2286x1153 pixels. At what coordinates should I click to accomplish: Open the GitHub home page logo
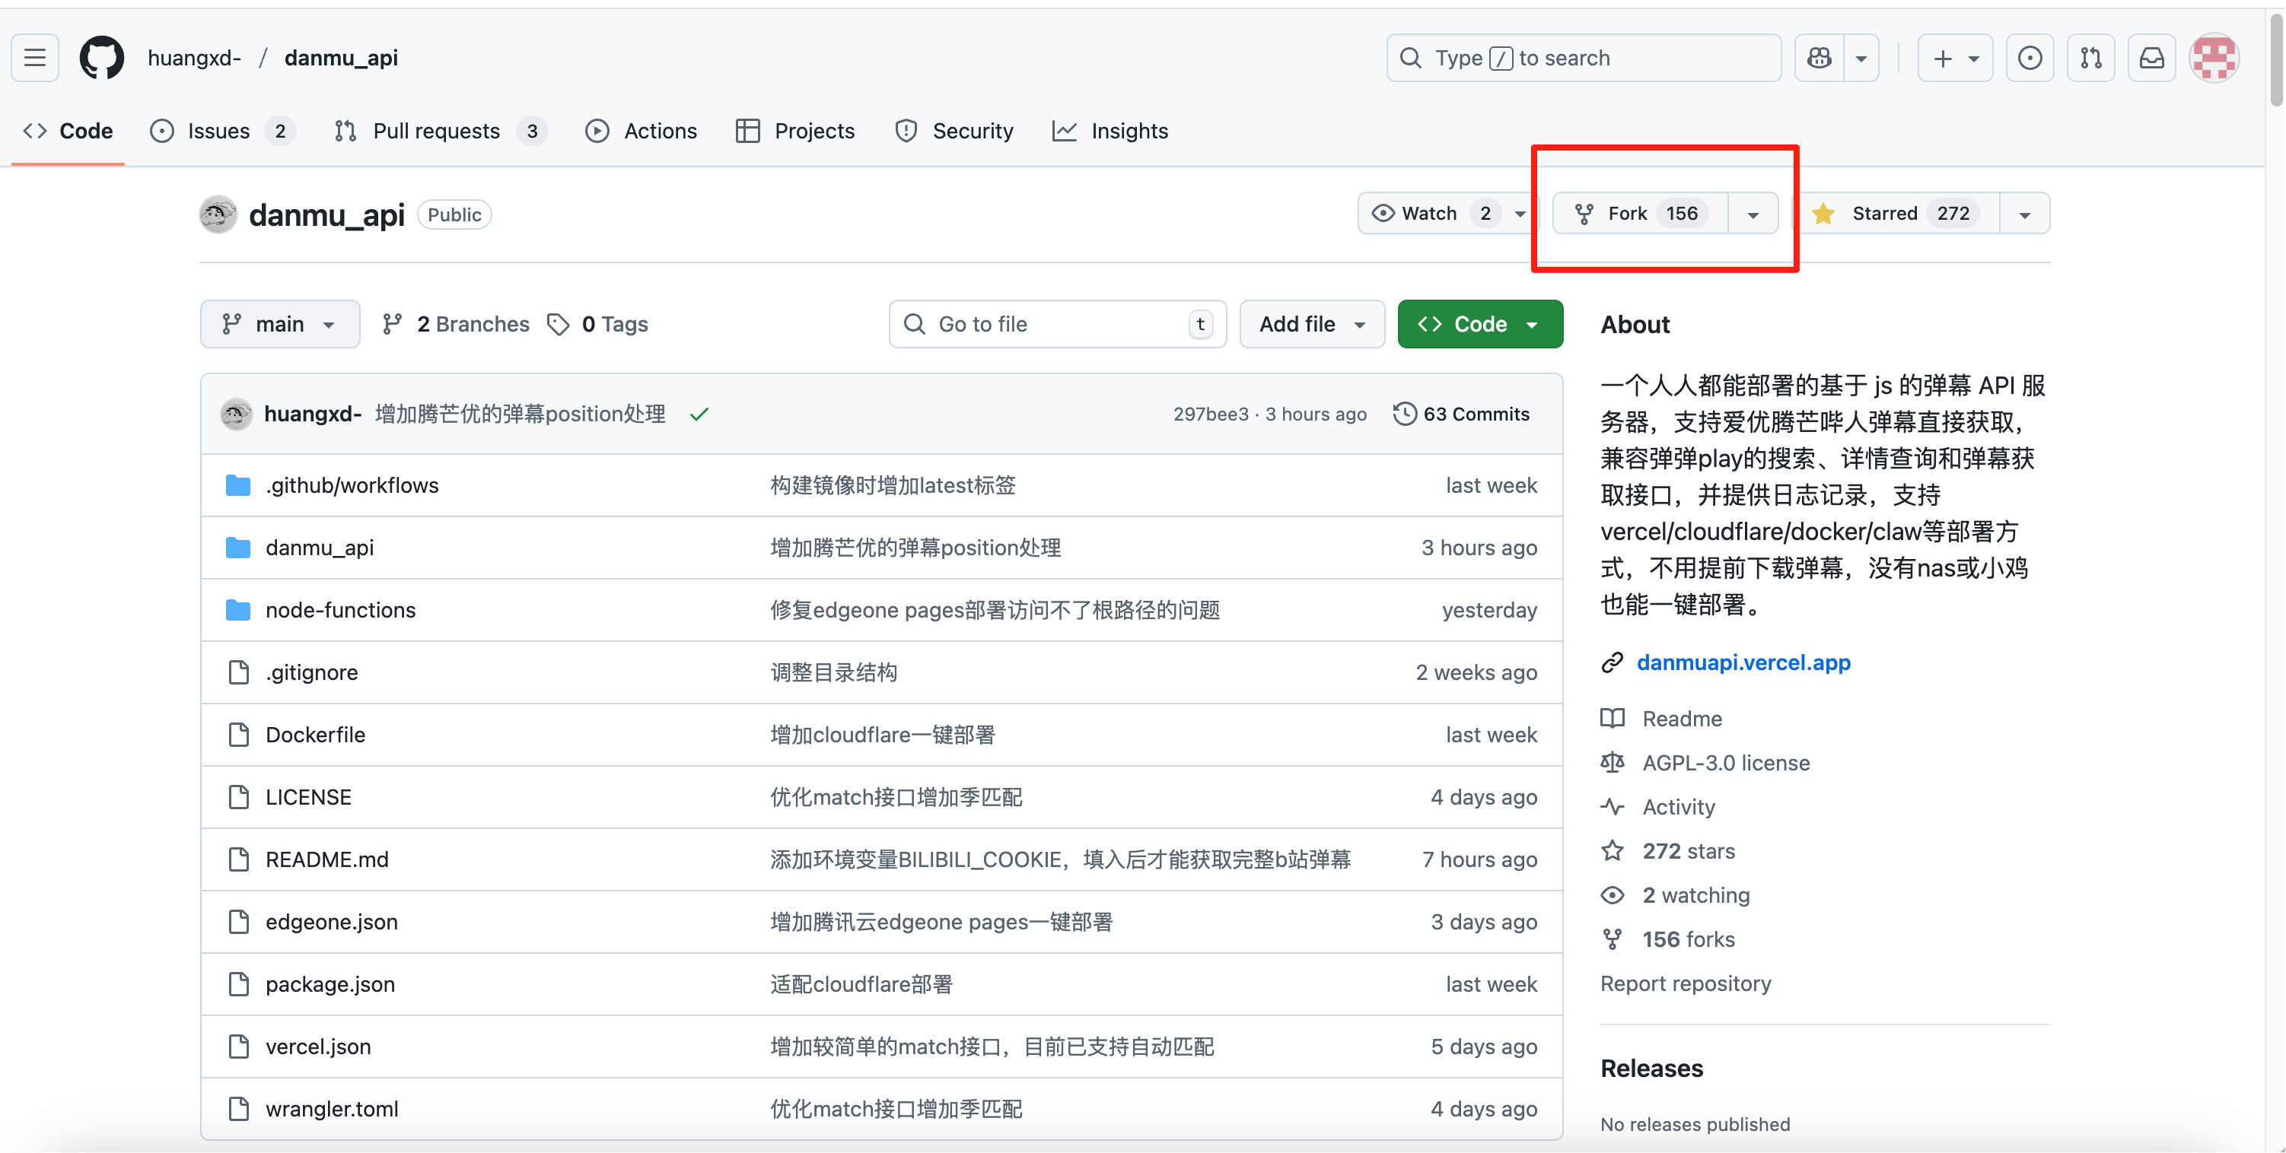(x=101, y=57)
